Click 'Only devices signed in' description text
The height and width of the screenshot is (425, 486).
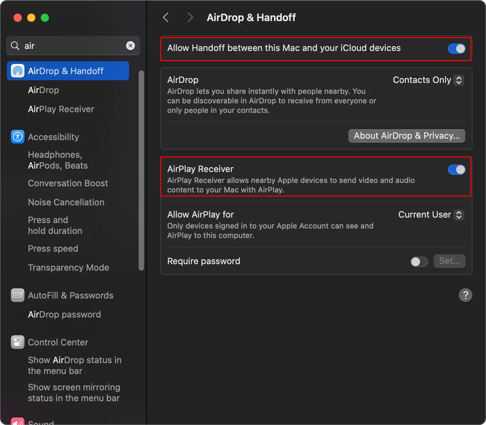pos(270,231)
